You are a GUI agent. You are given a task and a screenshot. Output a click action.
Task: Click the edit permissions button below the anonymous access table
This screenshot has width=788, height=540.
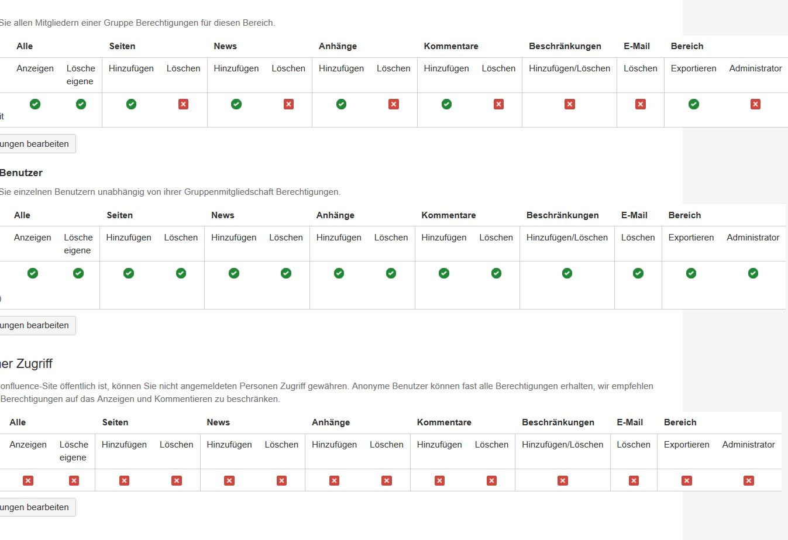click(x=36, y=507)
